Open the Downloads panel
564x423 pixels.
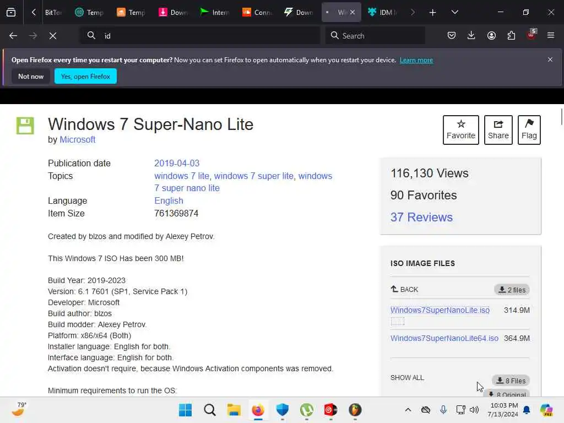(x=471, y=36)
